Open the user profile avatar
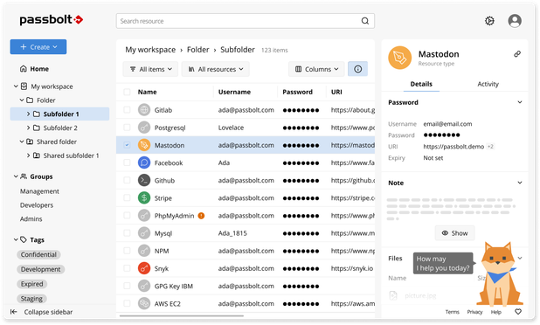This screenshot has height=325, width=540. [x=515, y=21]
